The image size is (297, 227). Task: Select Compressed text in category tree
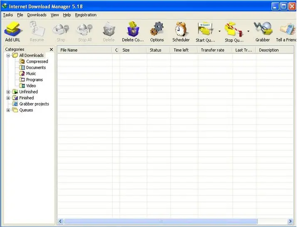pyautogui.click(x=37, y=61)
